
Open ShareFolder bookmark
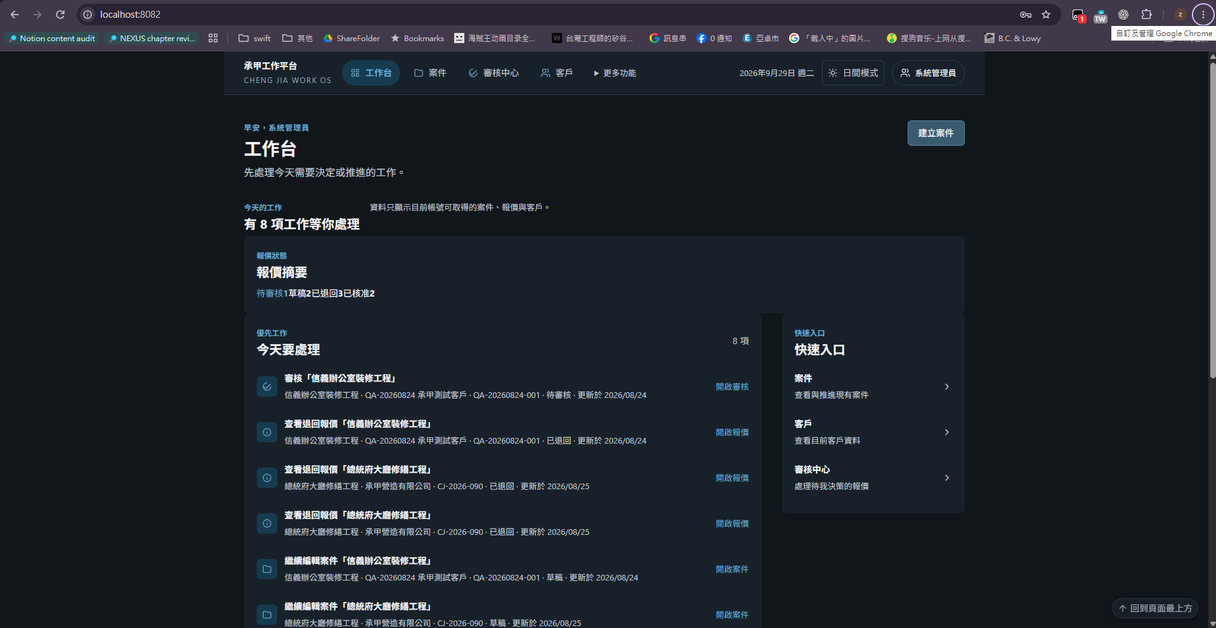(x=351, y=38)
